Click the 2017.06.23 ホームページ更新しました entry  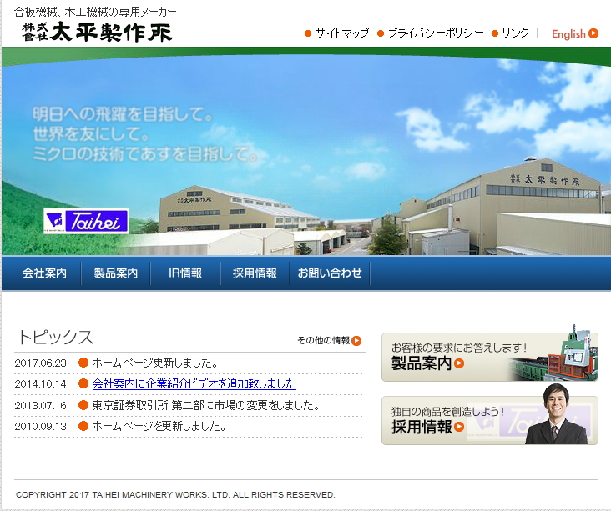pyautogui.click(x=154, y=363)
